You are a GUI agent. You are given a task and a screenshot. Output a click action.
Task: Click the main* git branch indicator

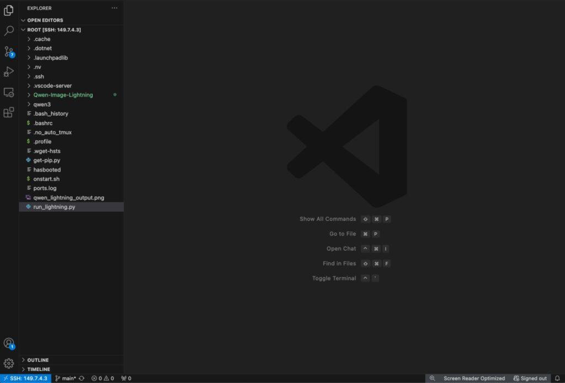pos(66,379)
